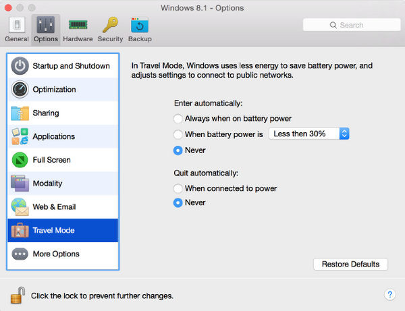Click the help question mark button
The width and height of the screenshot is (405, 311).
tap(389, 295)
